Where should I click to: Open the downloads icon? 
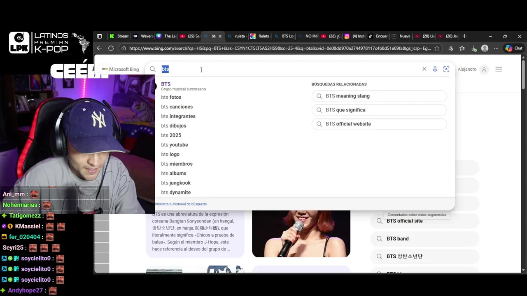click(x=474, y=48)
